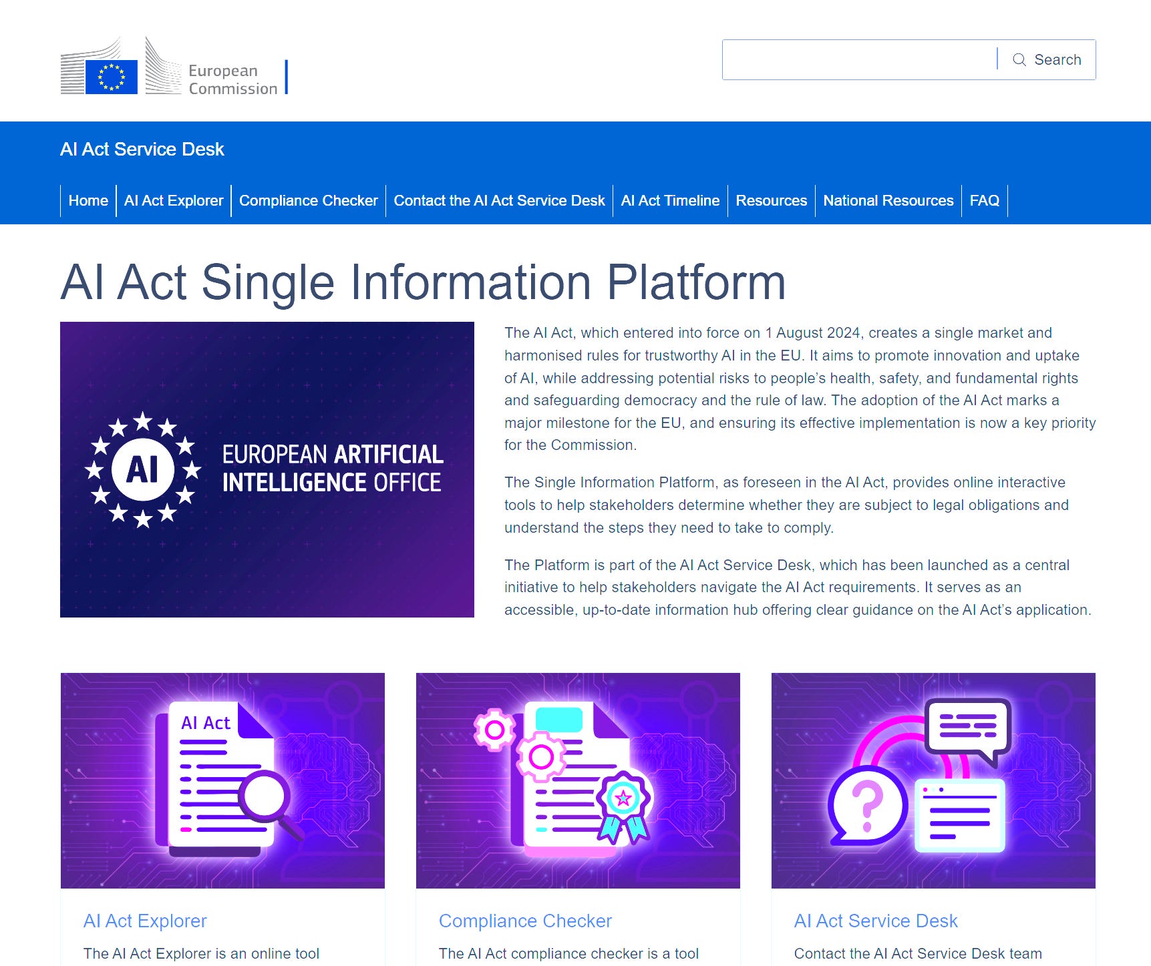Click the European Artificial Intelligence Office banner image
1151x966 pixels.
(x=267, y=469)
